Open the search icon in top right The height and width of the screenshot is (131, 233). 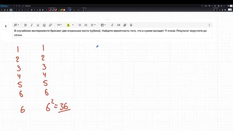[202, 6]
